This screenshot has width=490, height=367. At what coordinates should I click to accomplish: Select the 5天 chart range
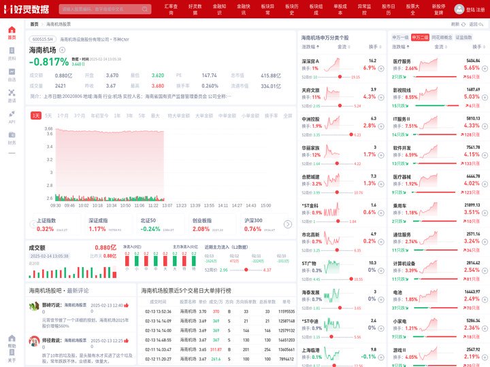[x=48, y=116]
